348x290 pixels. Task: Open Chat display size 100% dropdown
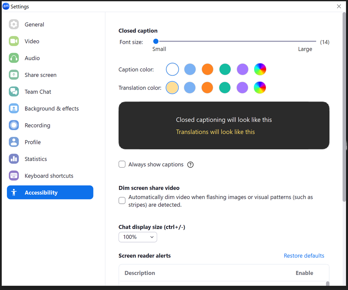point(138,237)
